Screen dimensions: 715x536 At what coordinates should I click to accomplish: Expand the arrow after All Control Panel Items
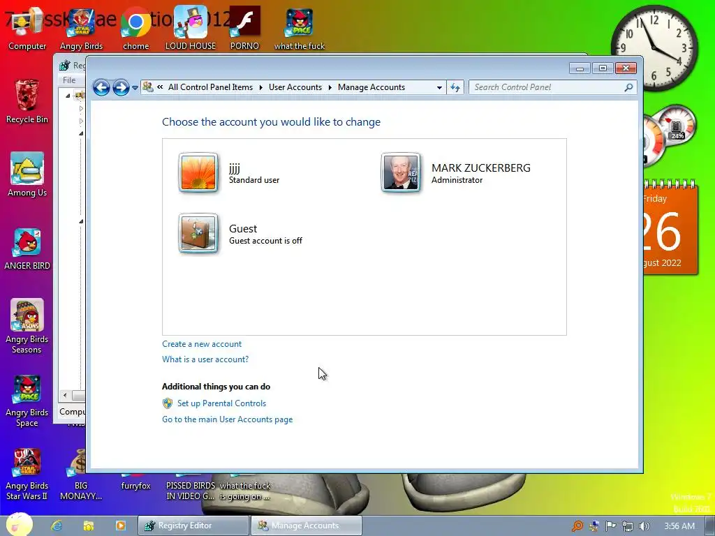pos(261,87)
